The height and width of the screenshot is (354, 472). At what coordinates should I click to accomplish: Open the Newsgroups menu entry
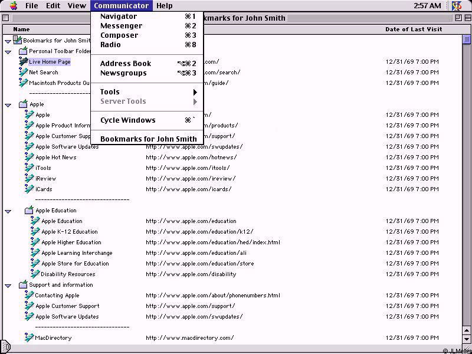click(x=123, y=73)
